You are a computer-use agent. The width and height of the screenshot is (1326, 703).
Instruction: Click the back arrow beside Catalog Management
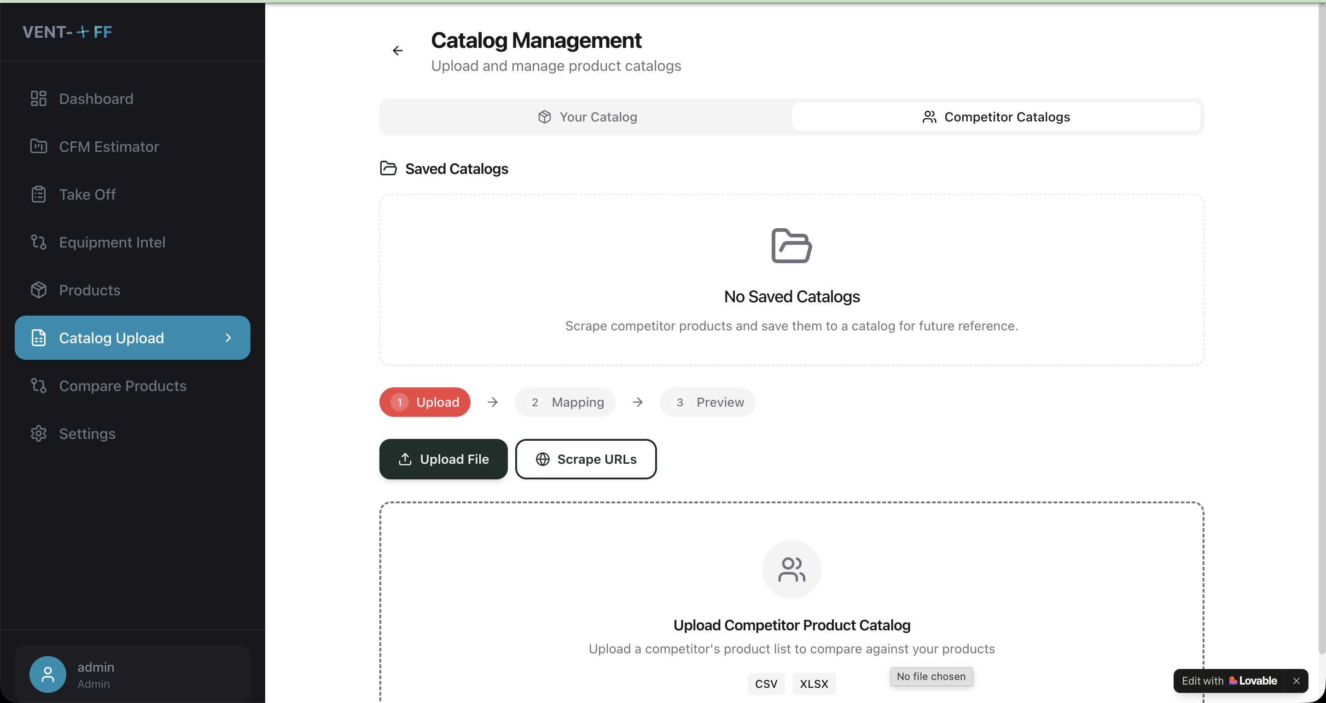tap(397, 51)
